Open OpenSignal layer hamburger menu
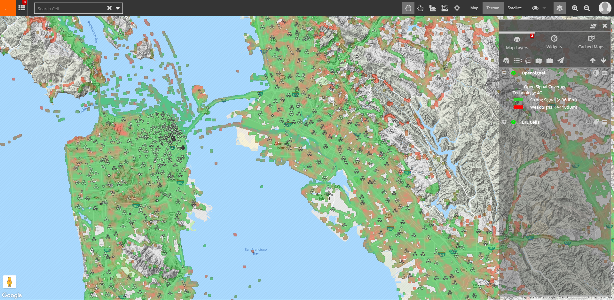Viewport: 614px width, 300px height. [x=605, y=73]
